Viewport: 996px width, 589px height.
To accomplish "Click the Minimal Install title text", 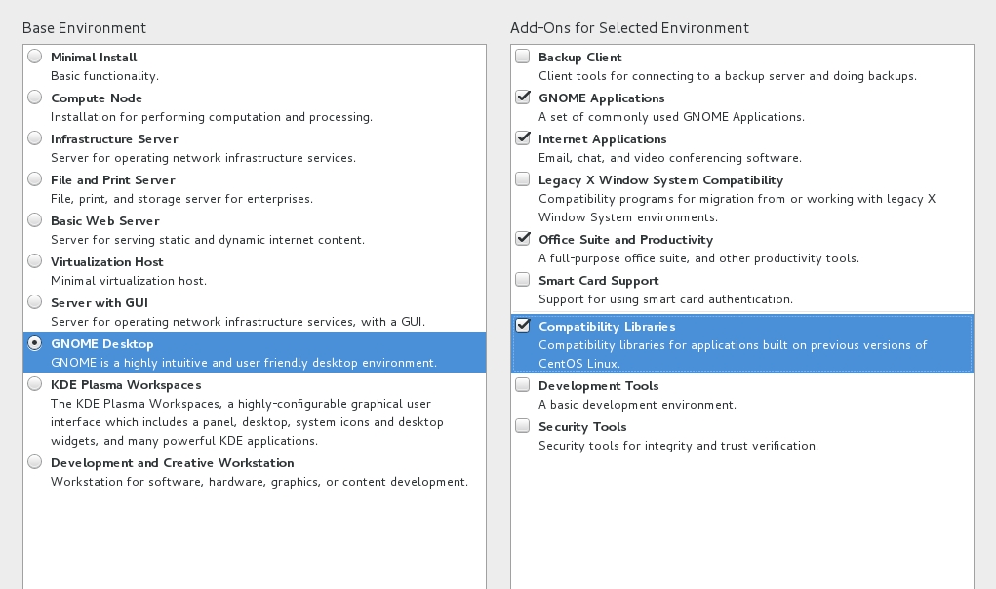I will click(94, 58).
